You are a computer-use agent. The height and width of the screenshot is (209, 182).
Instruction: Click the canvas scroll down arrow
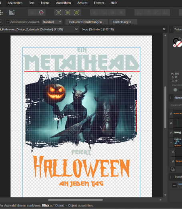point(165,195)
